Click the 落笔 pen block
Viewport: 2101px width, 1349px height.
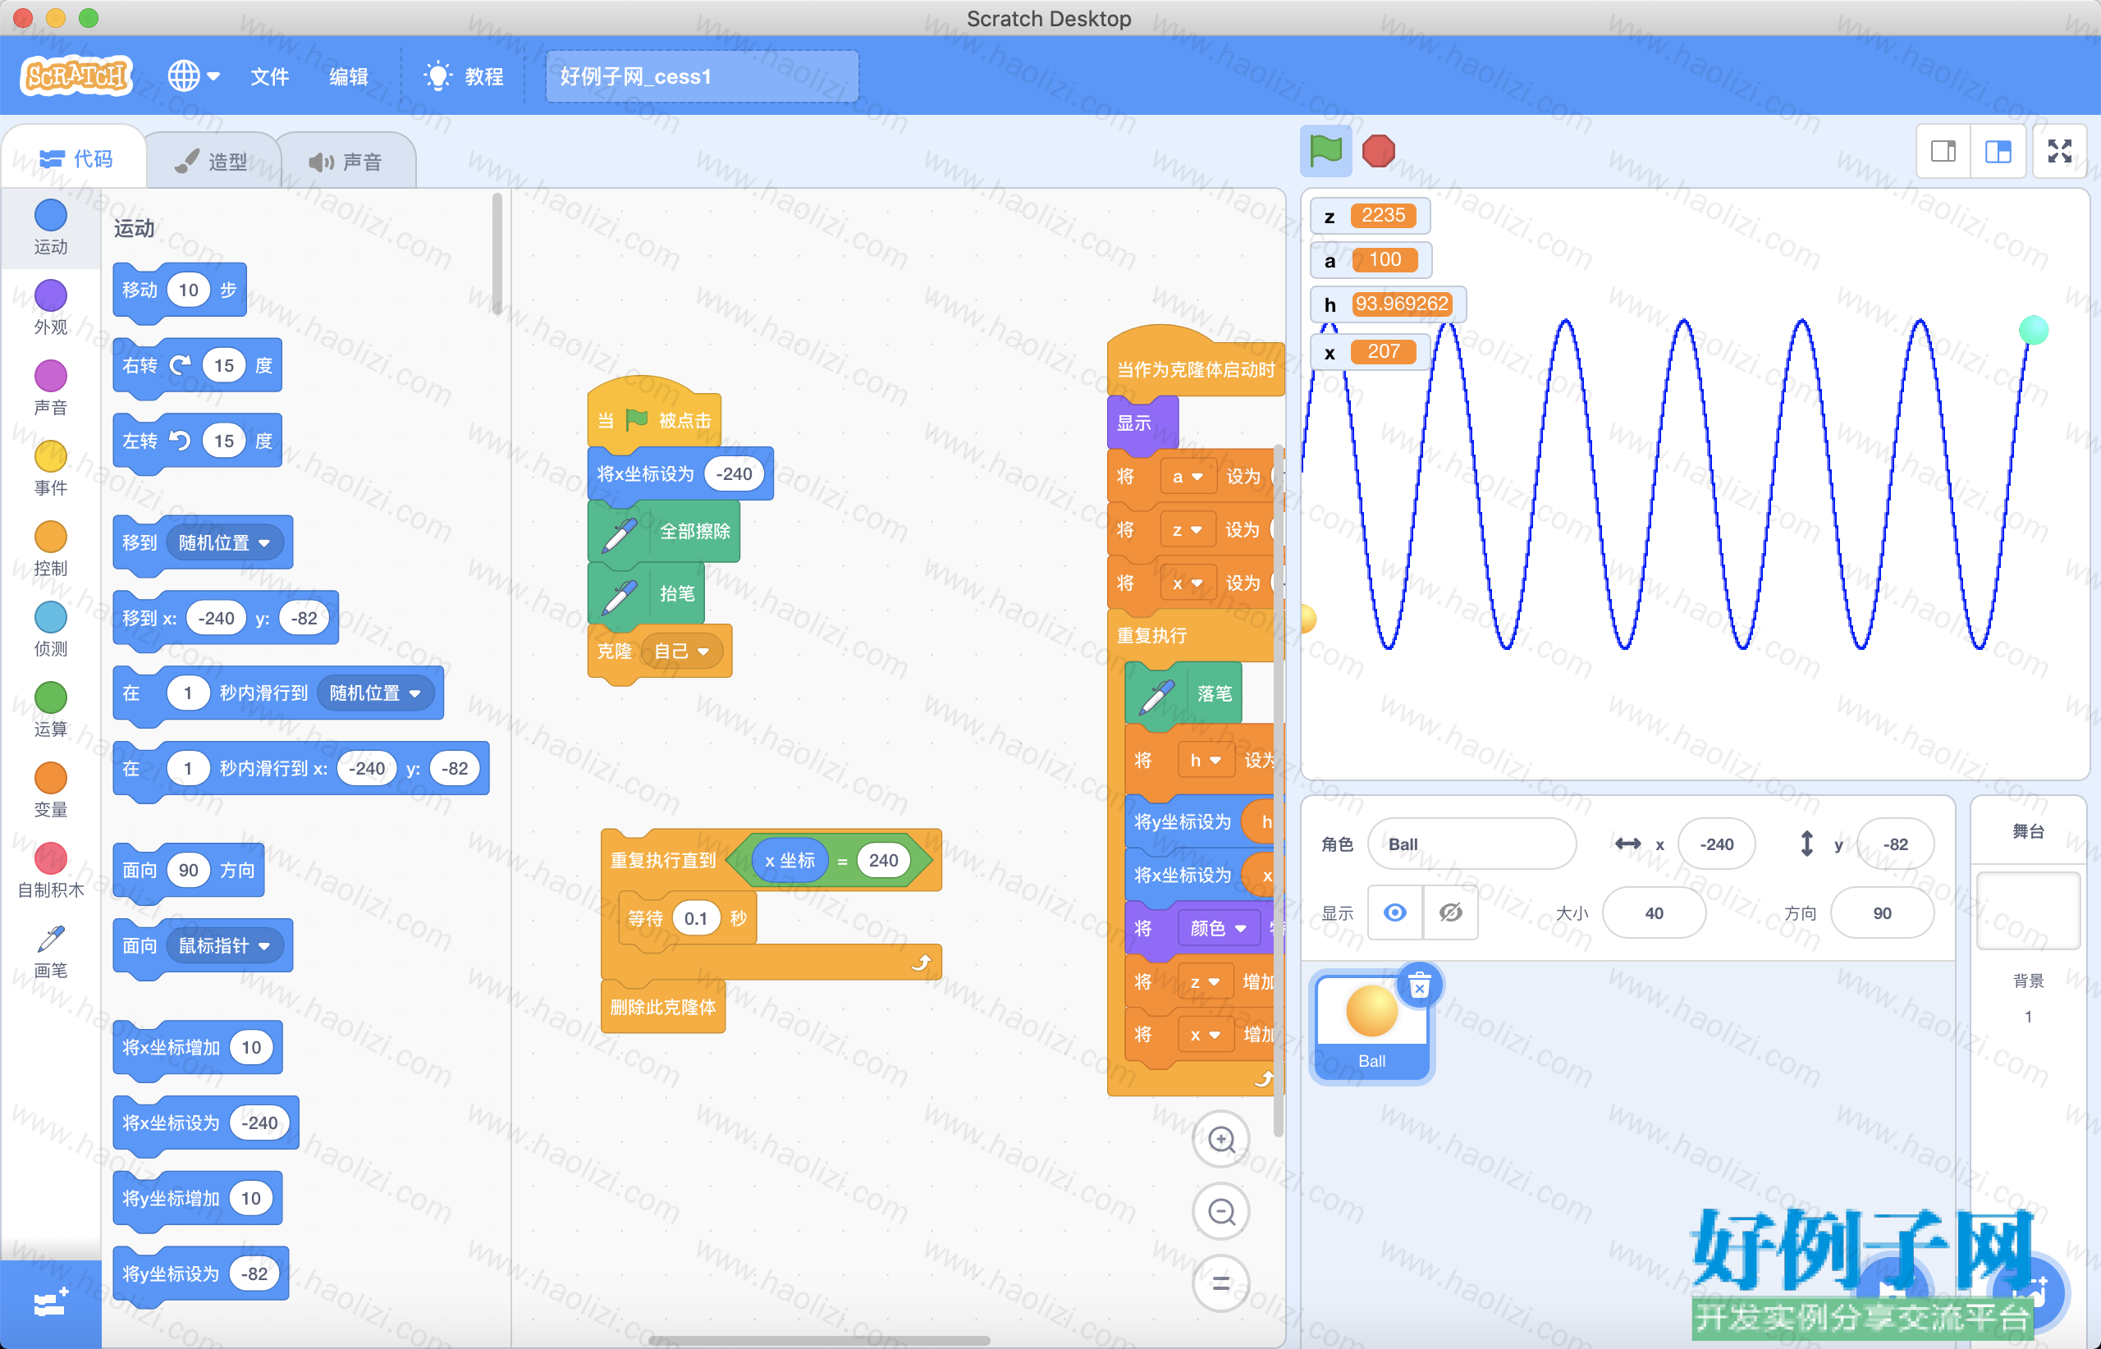tap(1183, 693)
